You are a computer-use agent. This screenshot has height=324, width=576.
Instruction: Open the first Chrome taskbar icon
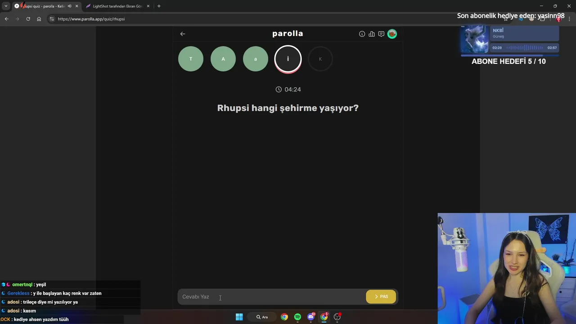click(x=284, y=317)
